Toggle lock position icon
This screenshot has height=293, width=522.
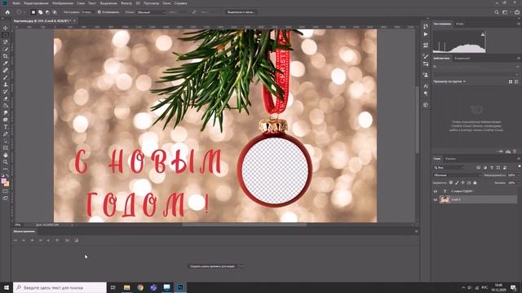pos(462,182)
